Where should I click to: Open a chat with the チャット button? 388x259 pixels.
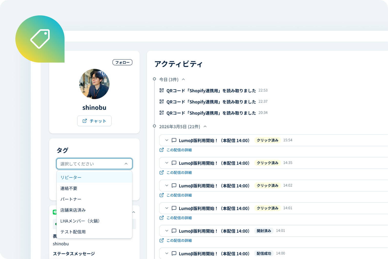[94, 121]
